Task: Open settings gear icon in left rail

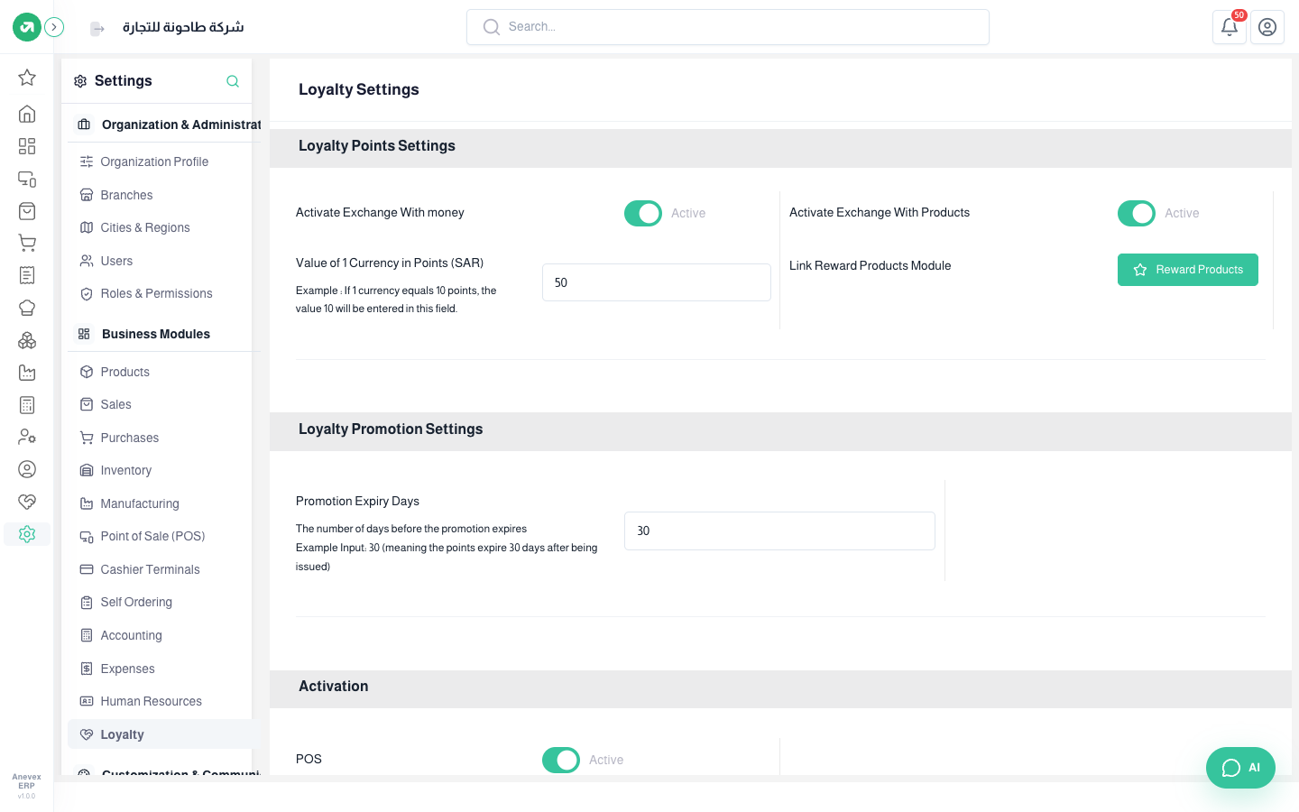Action: point(27,534)
